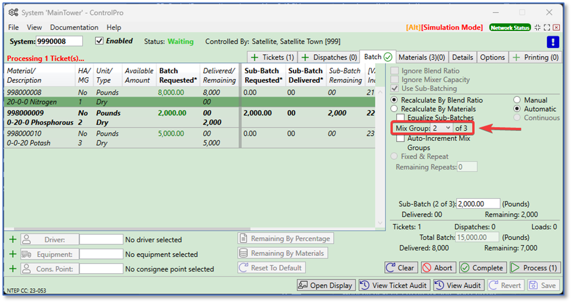This screenshot has width=572, height=303.
Task: Click the System number input field
Action: pos(59,41)
